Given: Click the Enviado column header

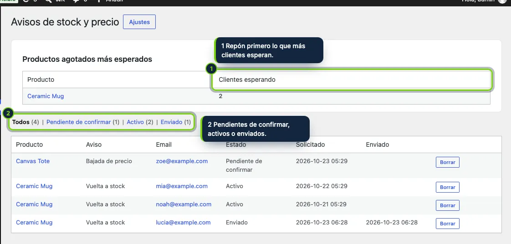Looking at the screenshot, I should click(378, 144).
